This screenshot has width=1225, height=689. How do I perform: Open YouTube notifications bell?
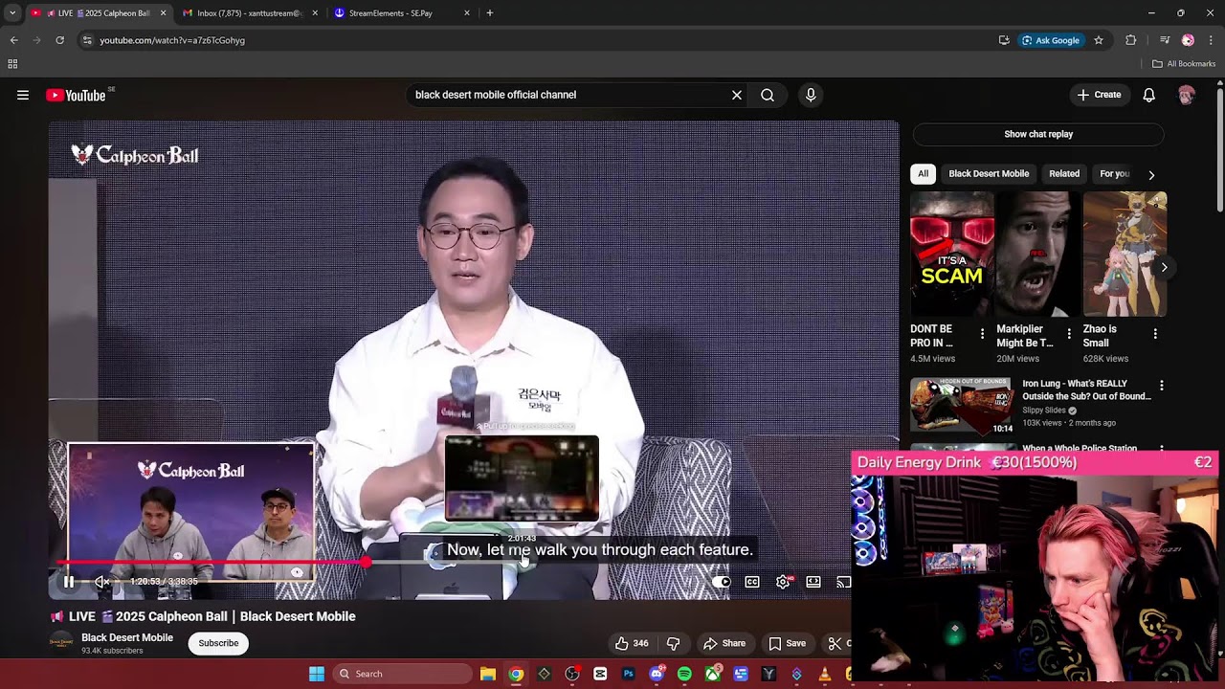coord(1149,95)
